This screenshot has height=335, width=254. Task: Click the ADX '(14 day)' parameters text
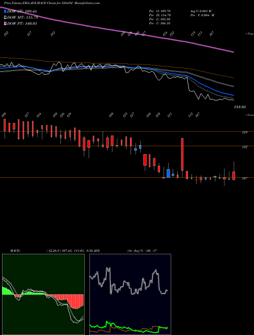[133, 250]
